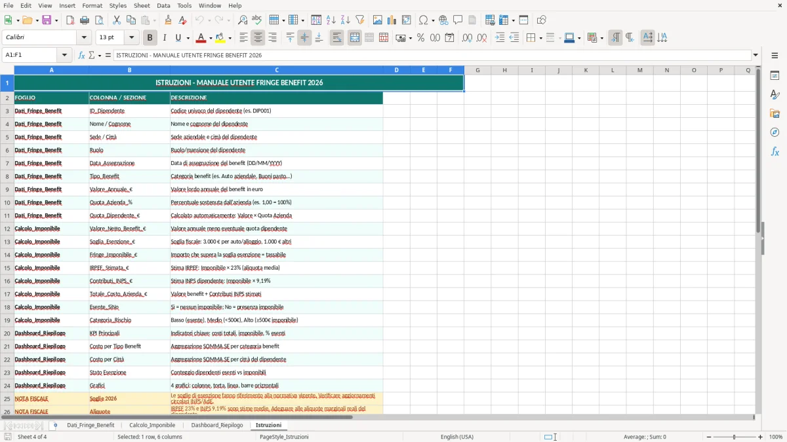Insert a chart
This screenshot has width=787, height=442.
[392, 20]
